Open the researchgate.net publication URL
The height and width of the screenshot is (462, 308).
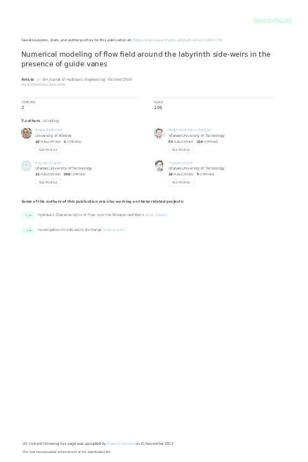[x=178, y=40]
